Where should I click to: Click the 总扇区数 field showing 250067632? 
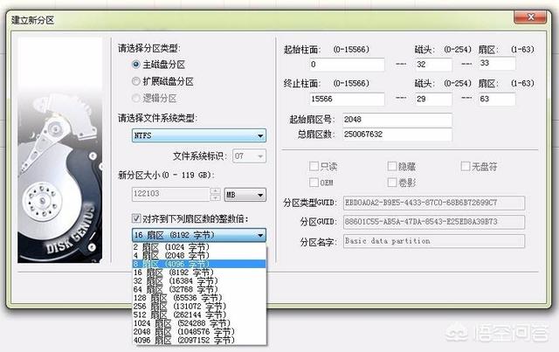[397, 135]
